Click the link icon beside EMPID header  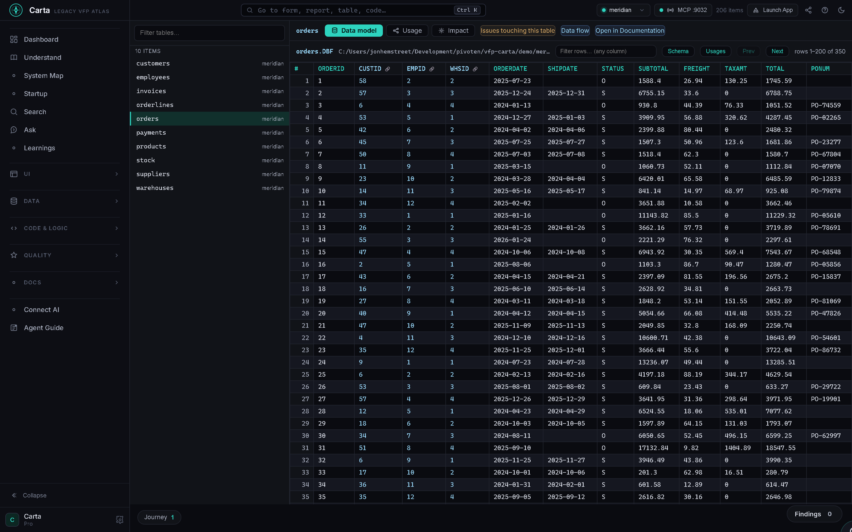pos(432,69)
